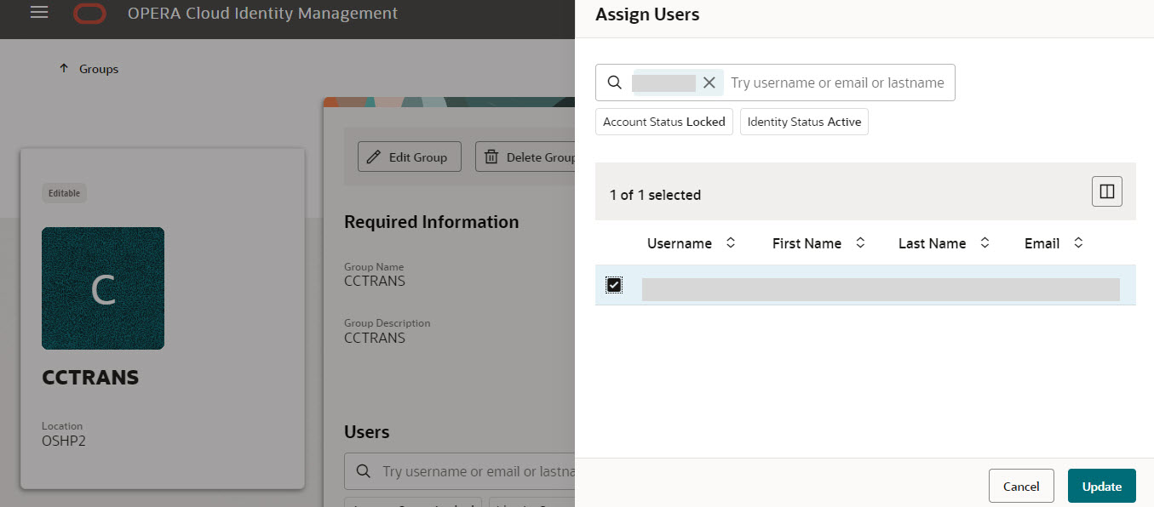Click the magnifier in Assign Users search bar
This screenshot has width=1154, height=507.
tap(614, 82)
